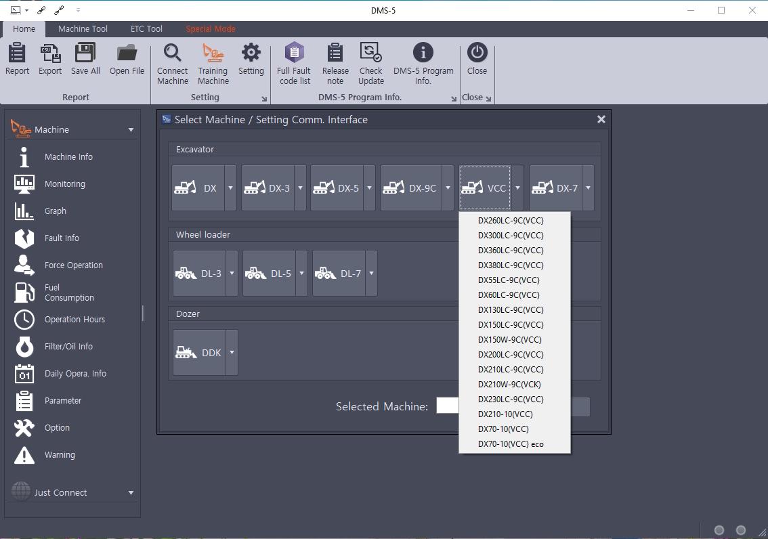Screen dimensions: 768x539
Task: Expand the DX-3 excavator dropdown arrow
Action: point(300,188)
